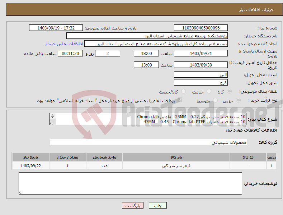The width and height of the screenshot is (283, 215).
Task: Open the اطلاعات تماس خریدار link
Action: click(x=64, y=44)
